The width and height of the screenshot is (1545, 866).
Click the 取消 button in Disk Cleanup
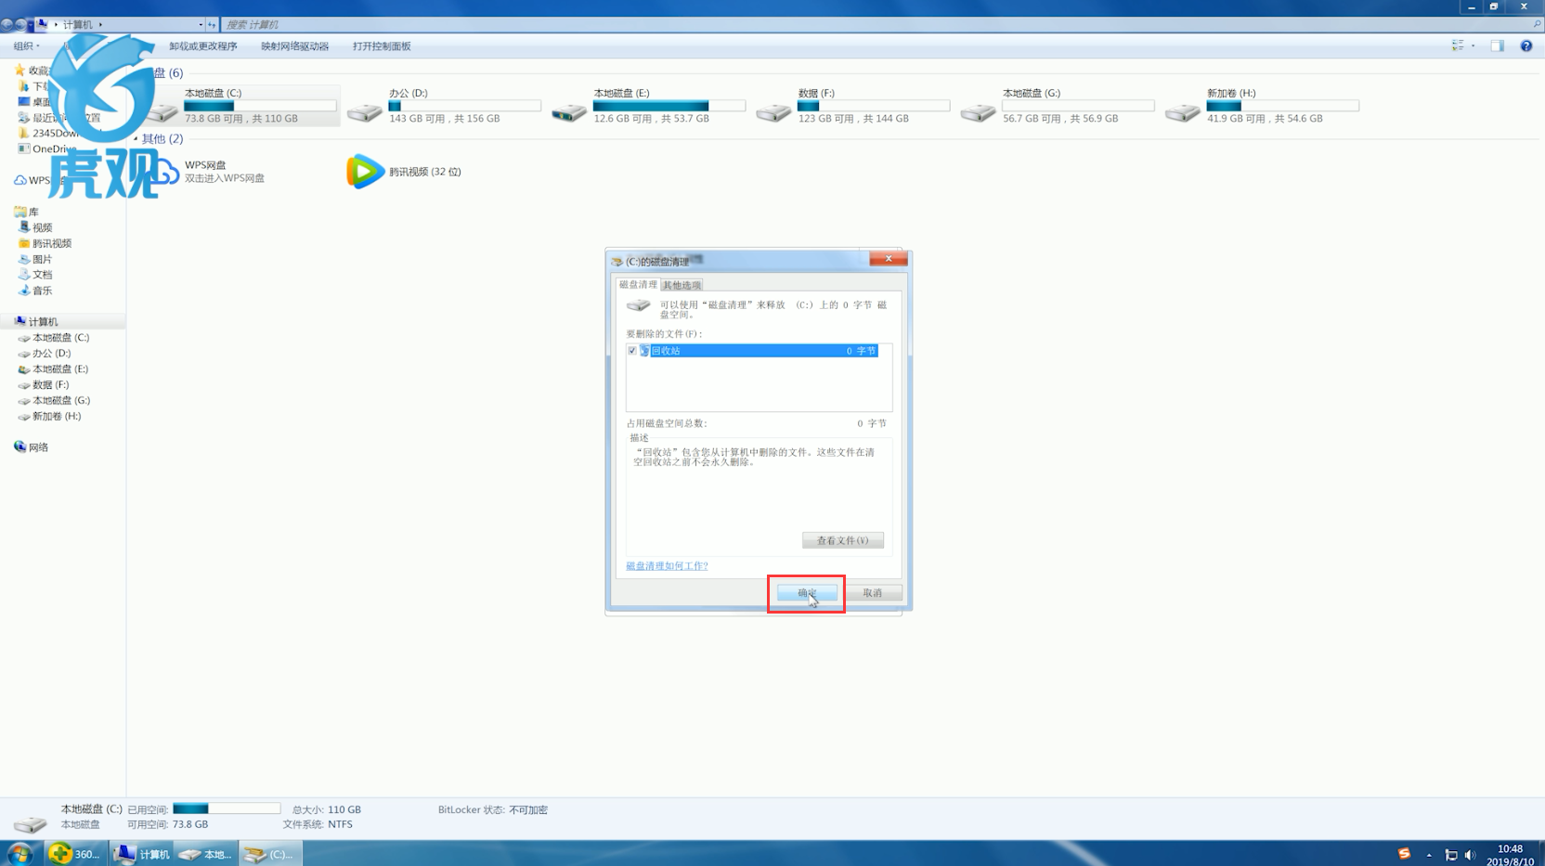pos(873,593)
